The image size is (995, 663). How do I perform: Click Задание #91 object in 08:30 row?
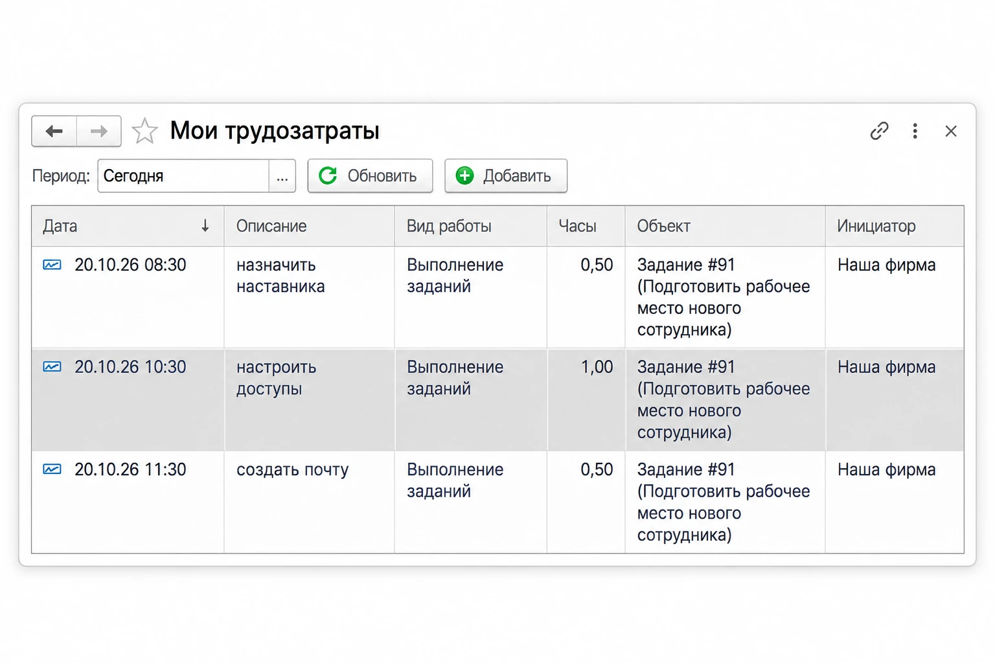724,297
